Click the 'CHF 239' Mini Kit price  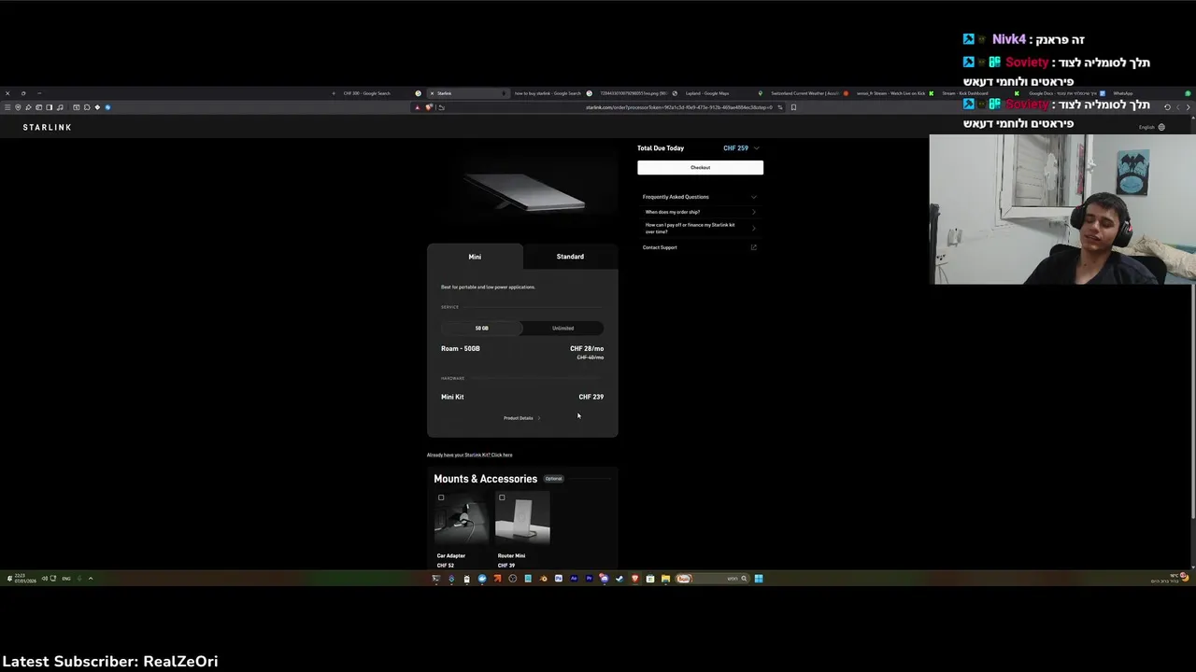(x=591, y=397)
